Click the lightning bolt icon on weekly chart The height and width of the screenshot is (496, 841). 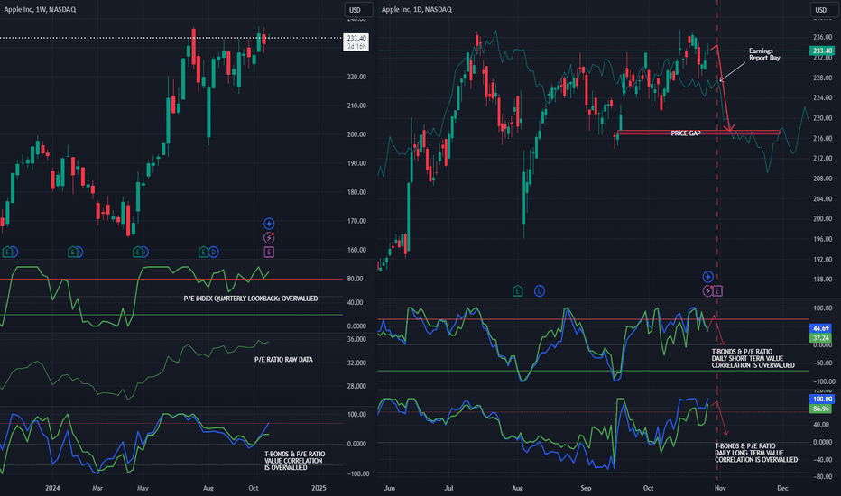click(269, 237)
